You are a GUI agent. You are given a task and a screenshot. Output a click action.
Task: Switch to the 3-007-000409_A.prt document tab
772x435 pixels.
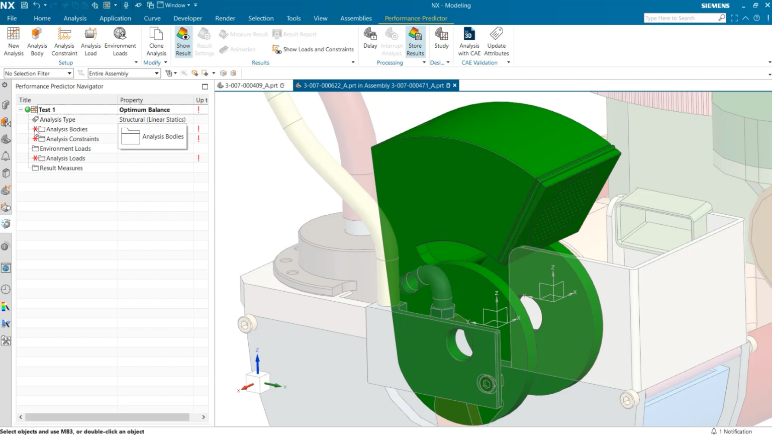[251, 85]
